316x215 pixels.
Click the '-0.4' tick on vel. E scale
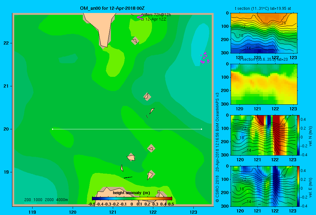[304, 206]
